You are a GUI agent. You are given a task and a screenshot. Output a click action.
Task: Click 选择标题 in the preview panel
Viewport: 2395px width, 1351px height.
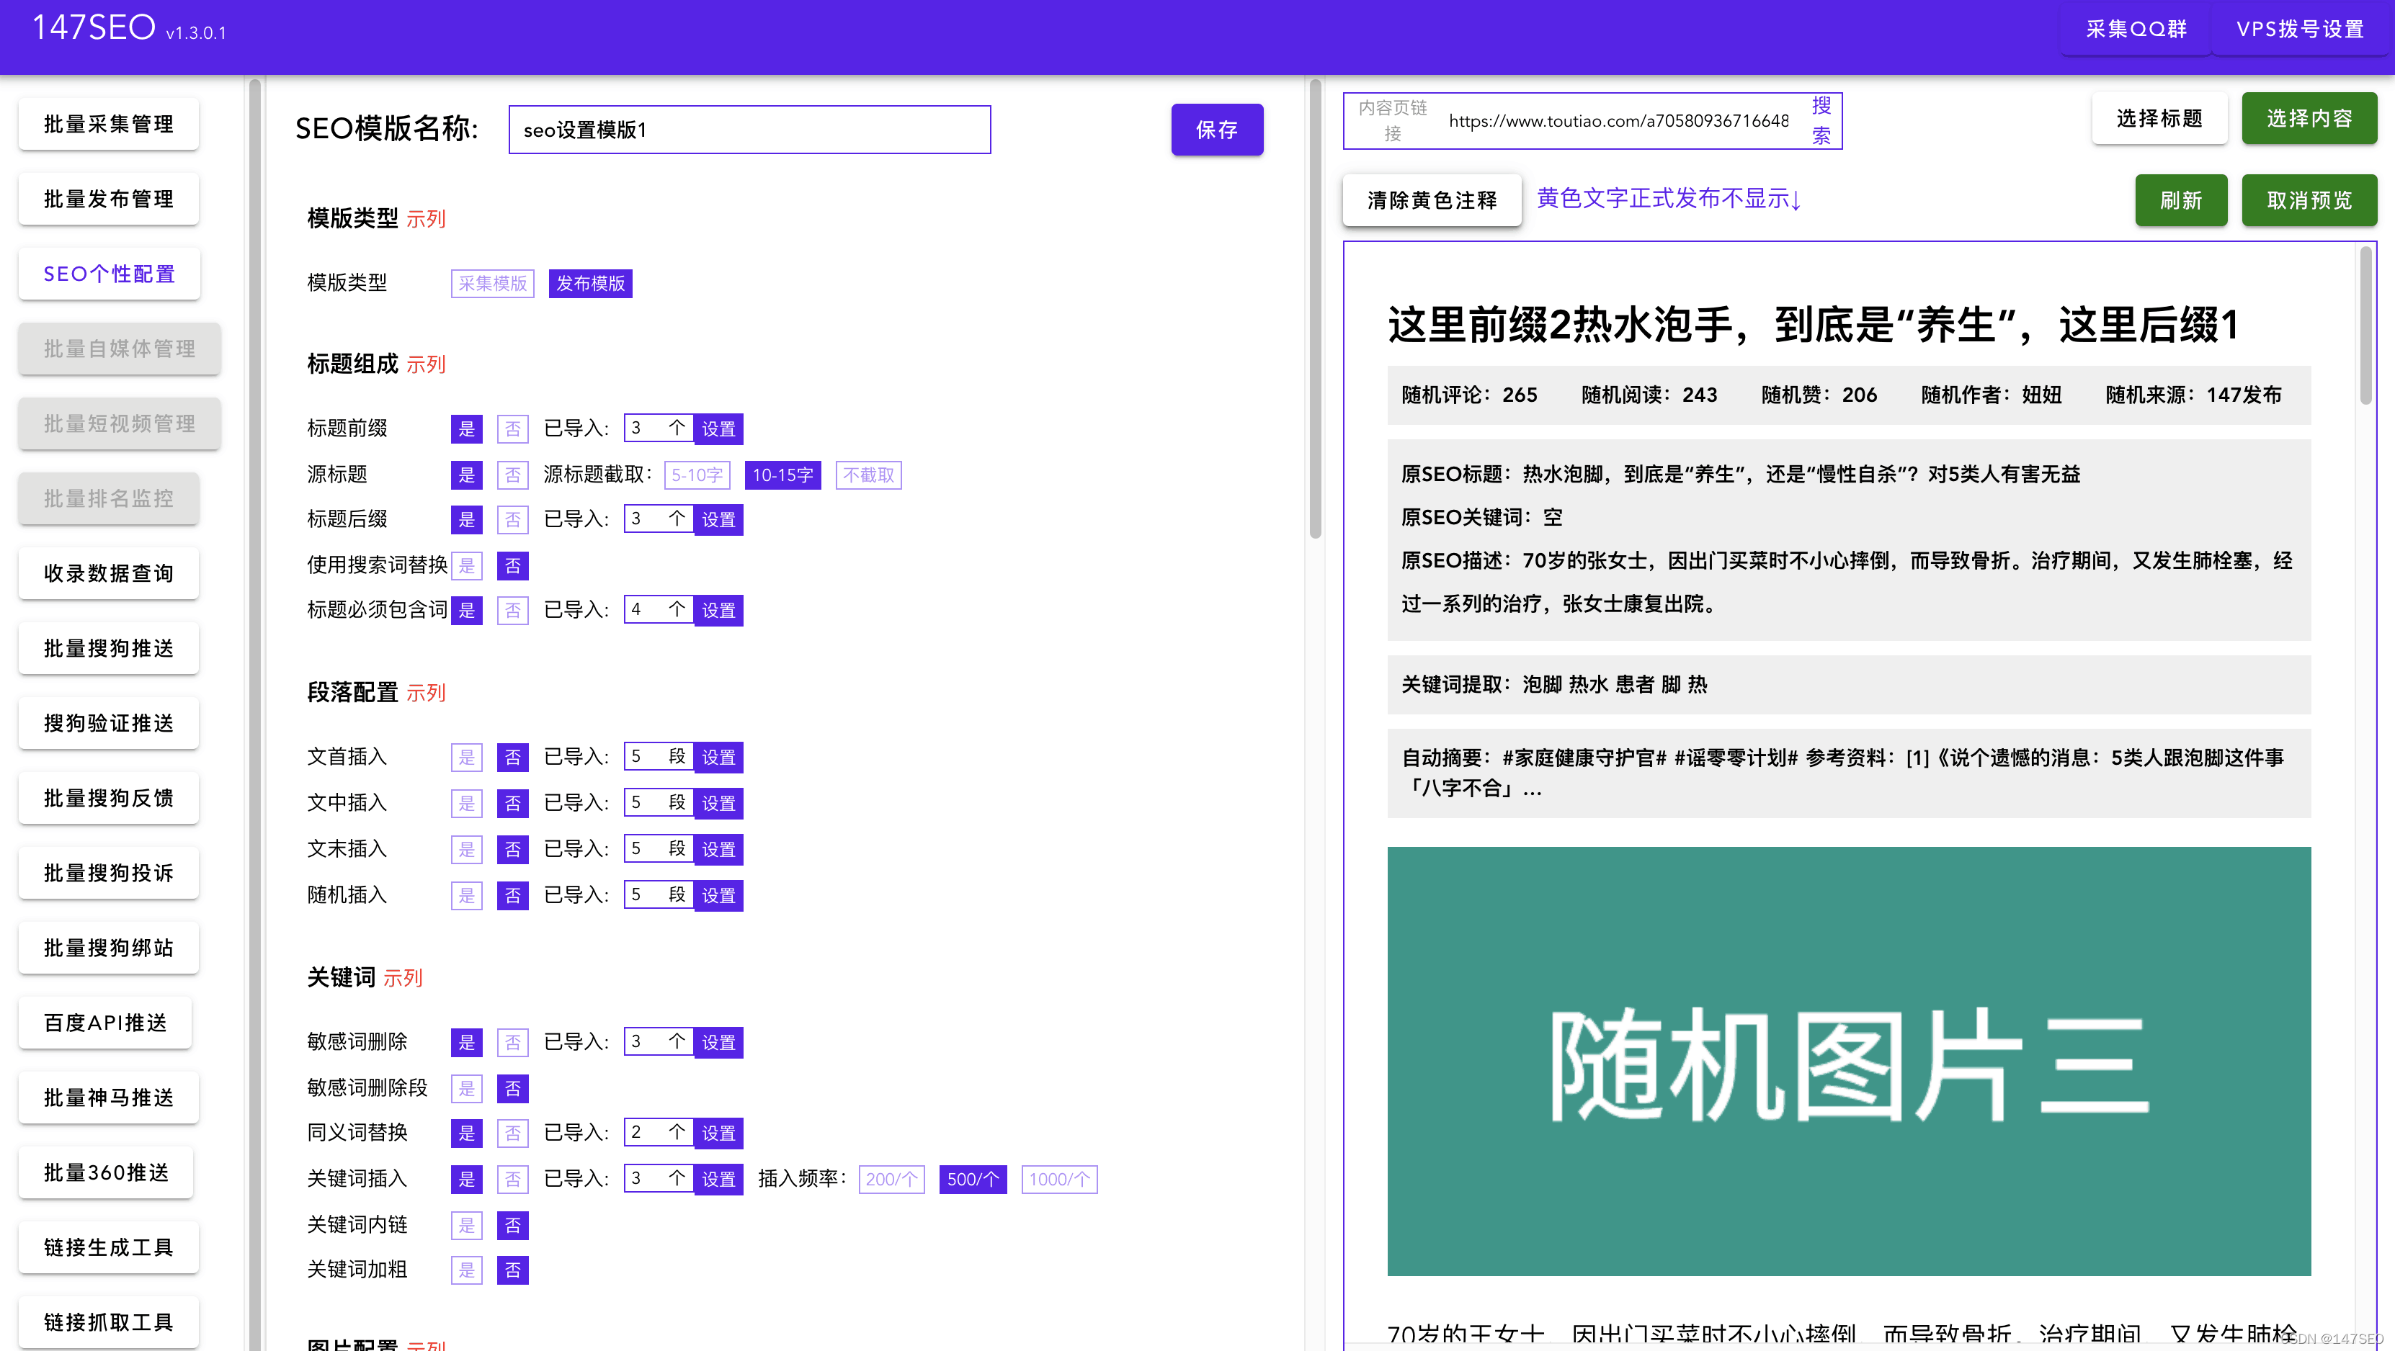coord(2159,118)
